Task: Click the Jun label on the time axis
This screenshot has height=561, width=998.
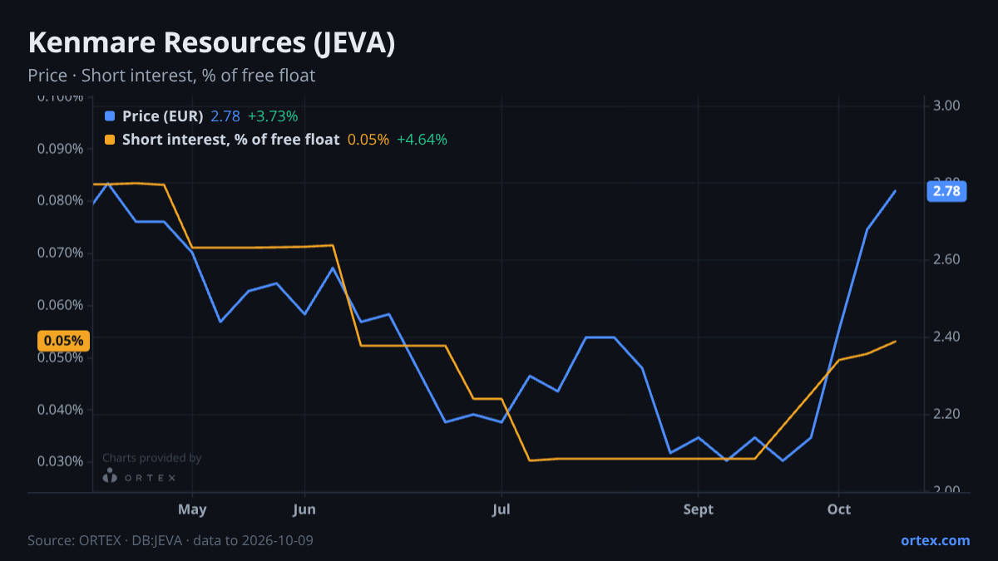Action: (x=304, y=509)
